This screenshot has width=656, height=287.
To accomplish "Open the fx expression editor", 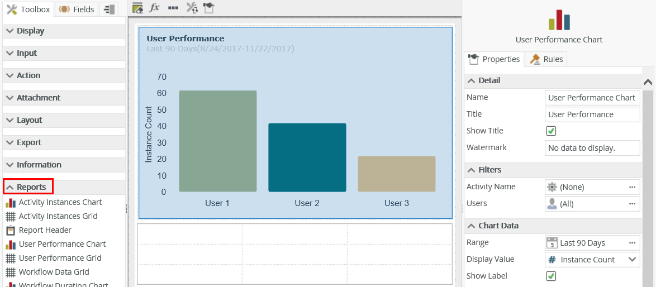I will pyautogui.click(x=155, y=7).
